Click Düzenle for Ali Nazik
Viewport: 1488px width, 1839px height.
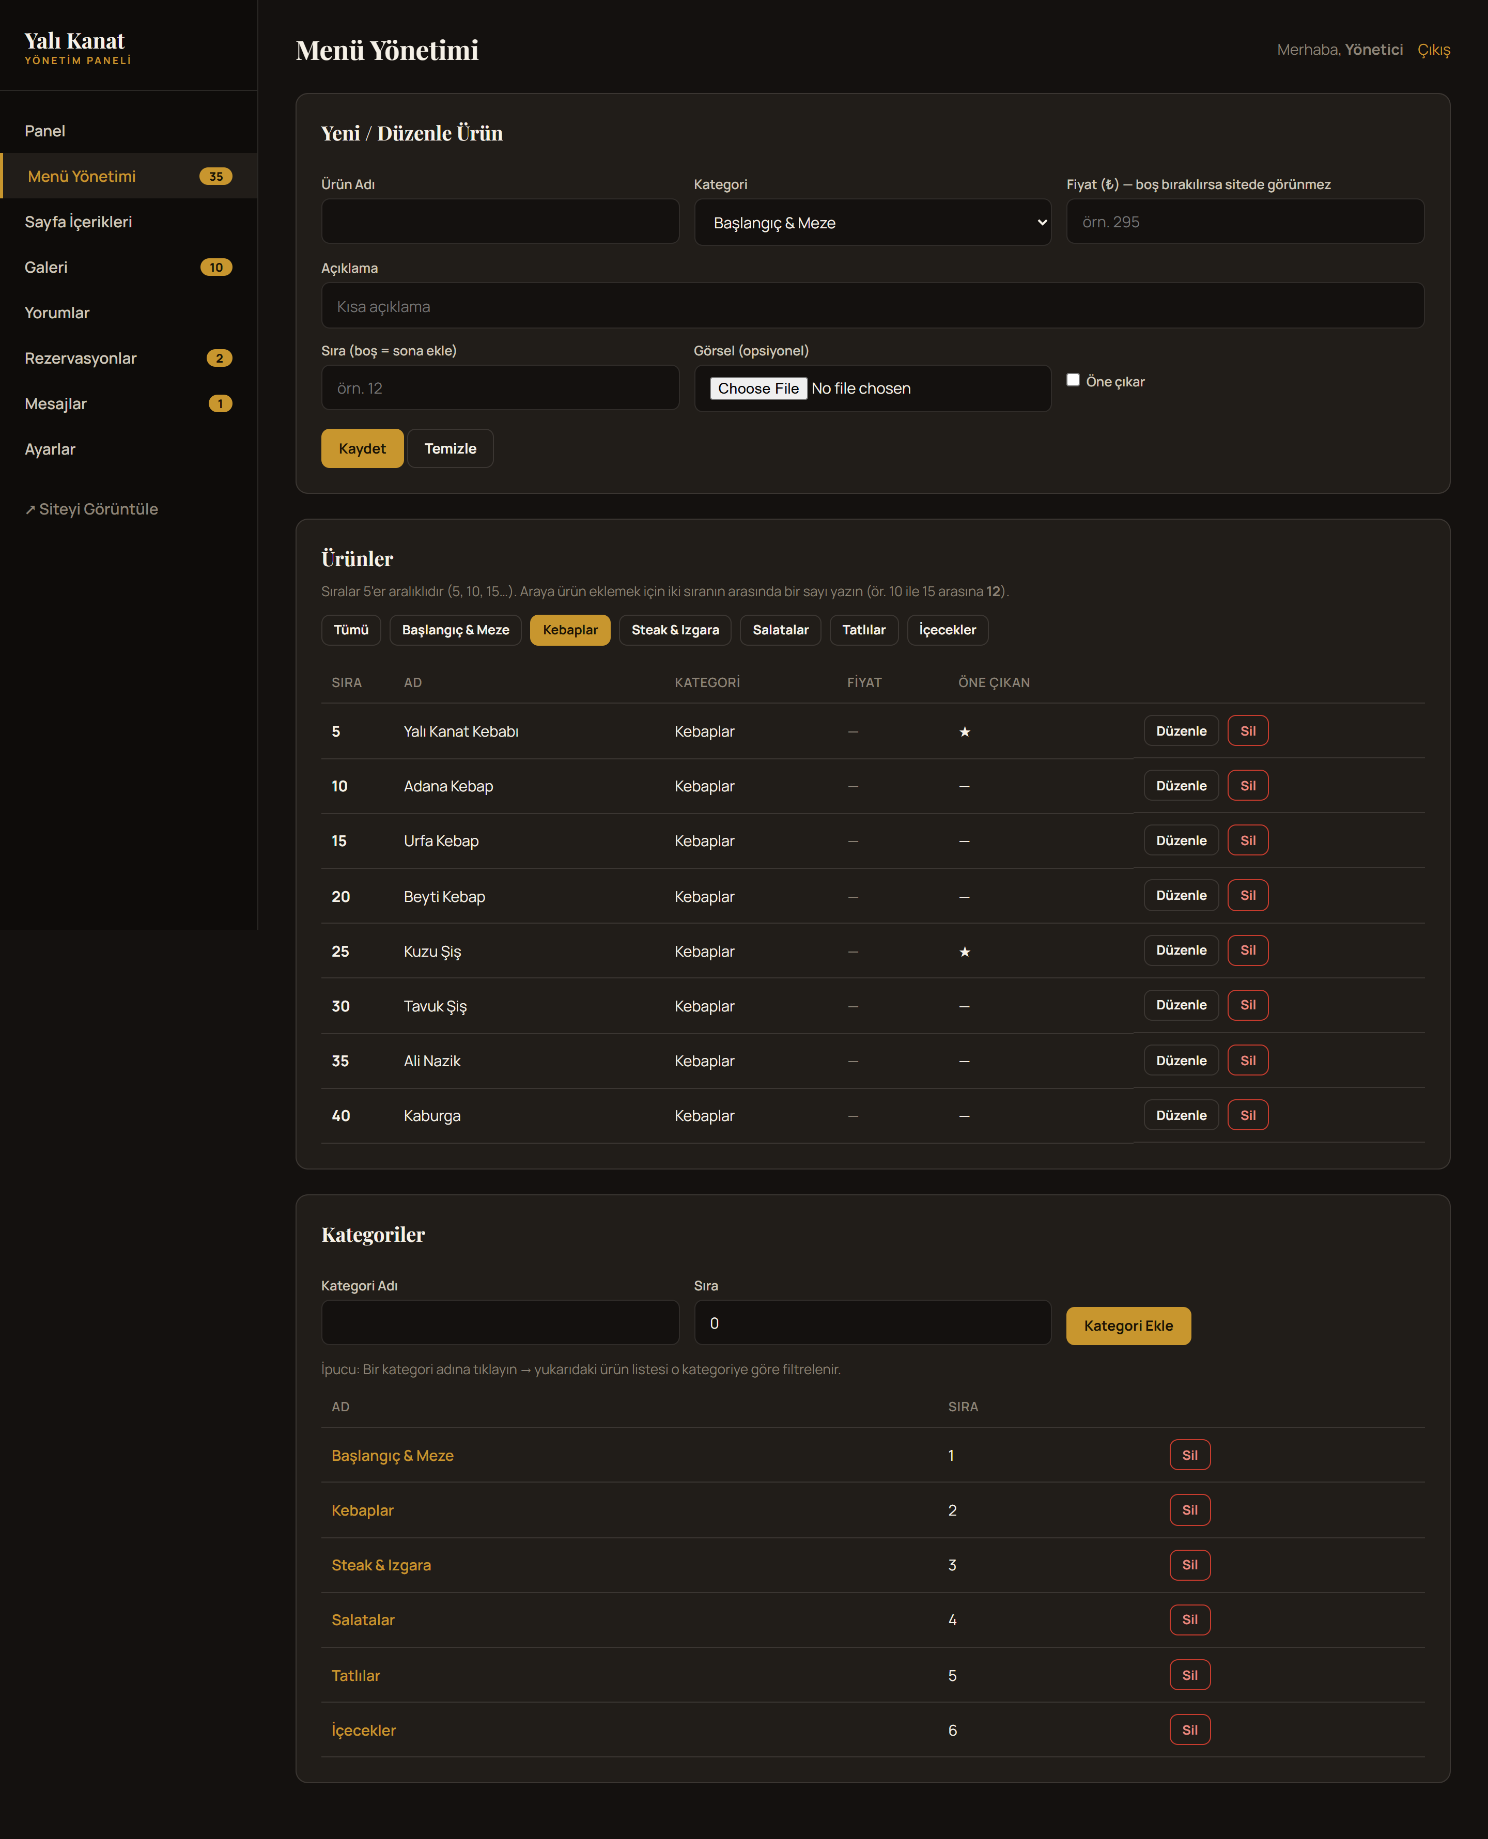(1181, 1061)
